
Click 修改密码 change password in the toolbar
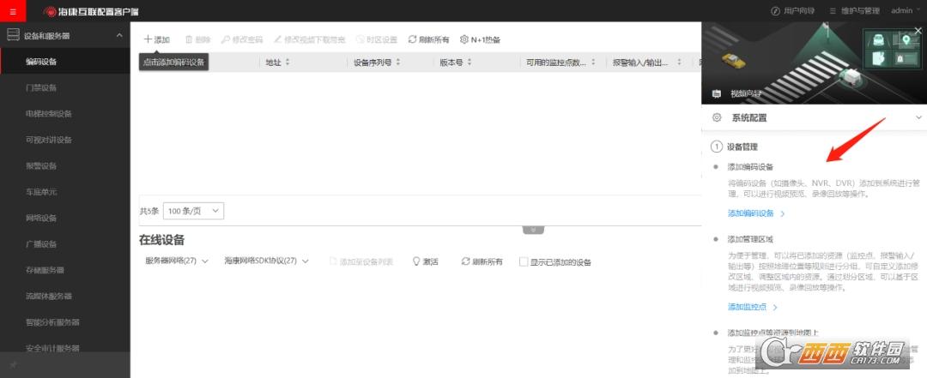click(x=242, y=39)
